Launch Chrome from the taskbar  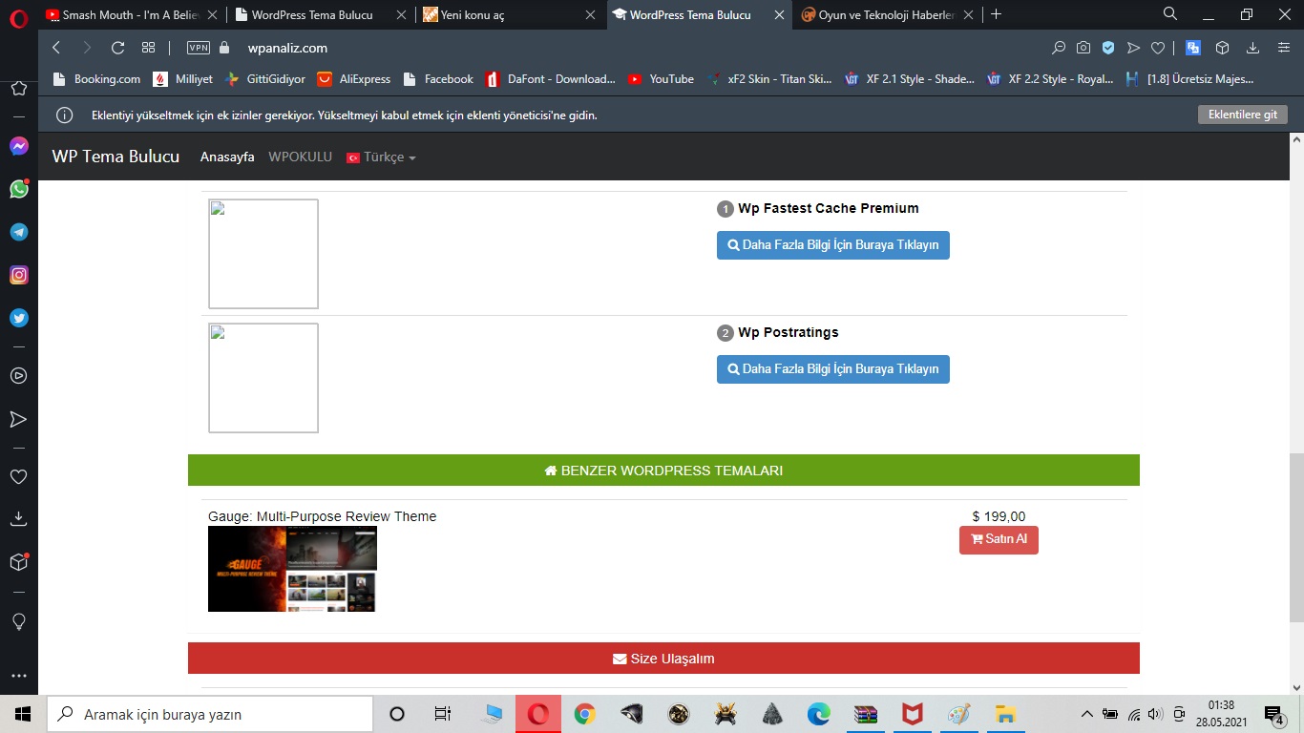pos(584,714)
